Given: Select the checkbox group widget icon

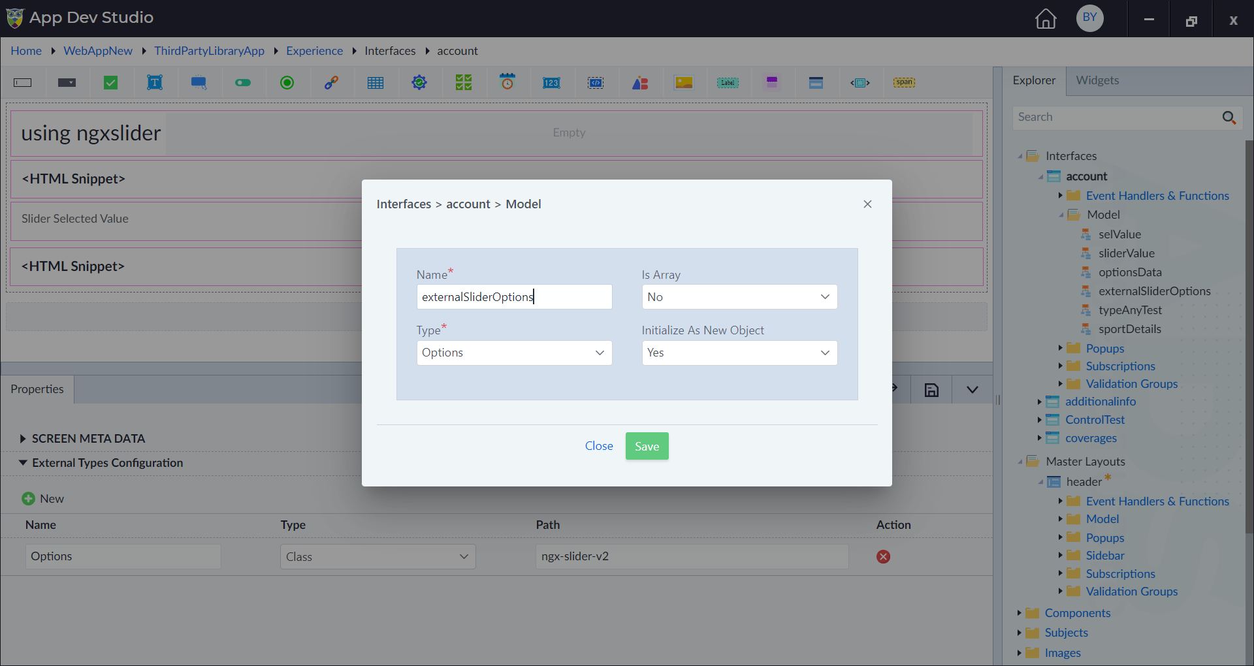Looking at the screenshot, I should coord(464,83).
